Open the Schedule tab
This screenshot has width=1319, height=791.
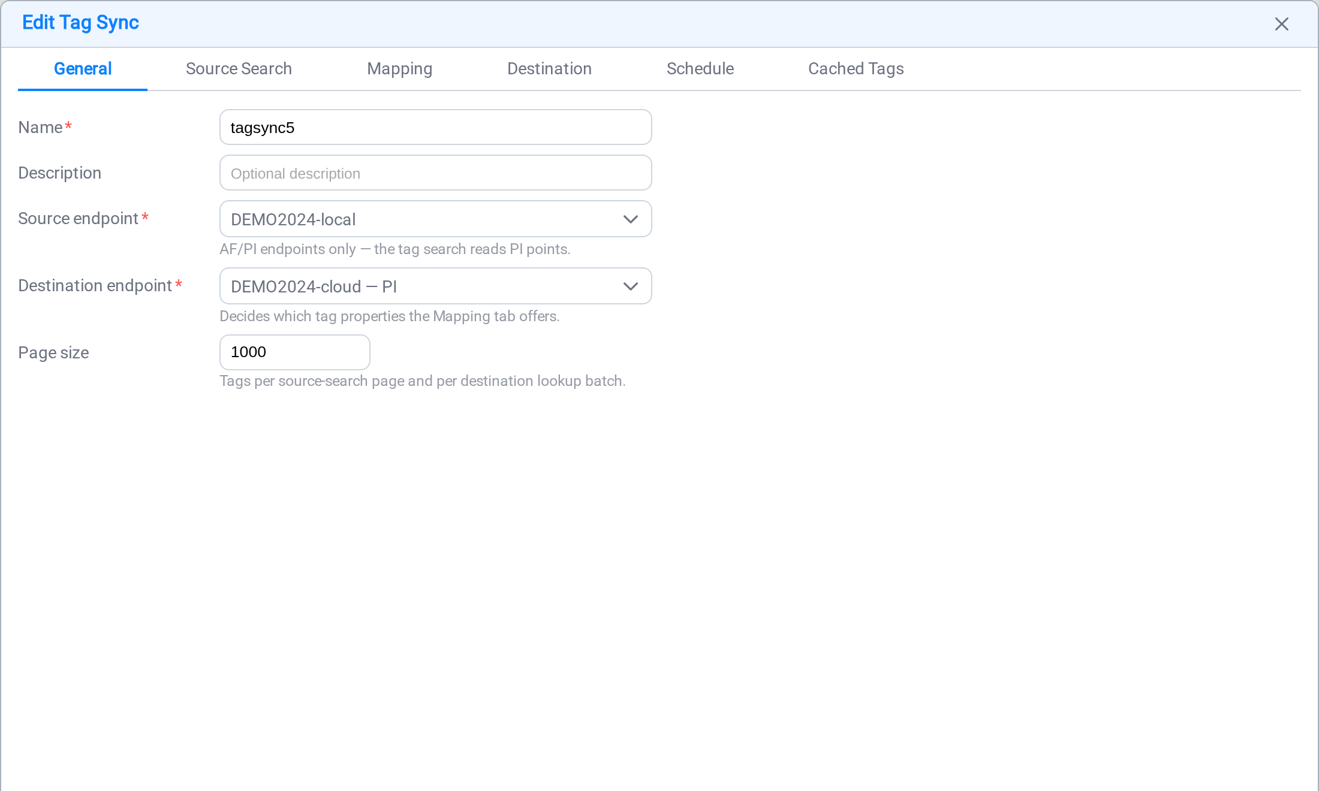[700, 69]
